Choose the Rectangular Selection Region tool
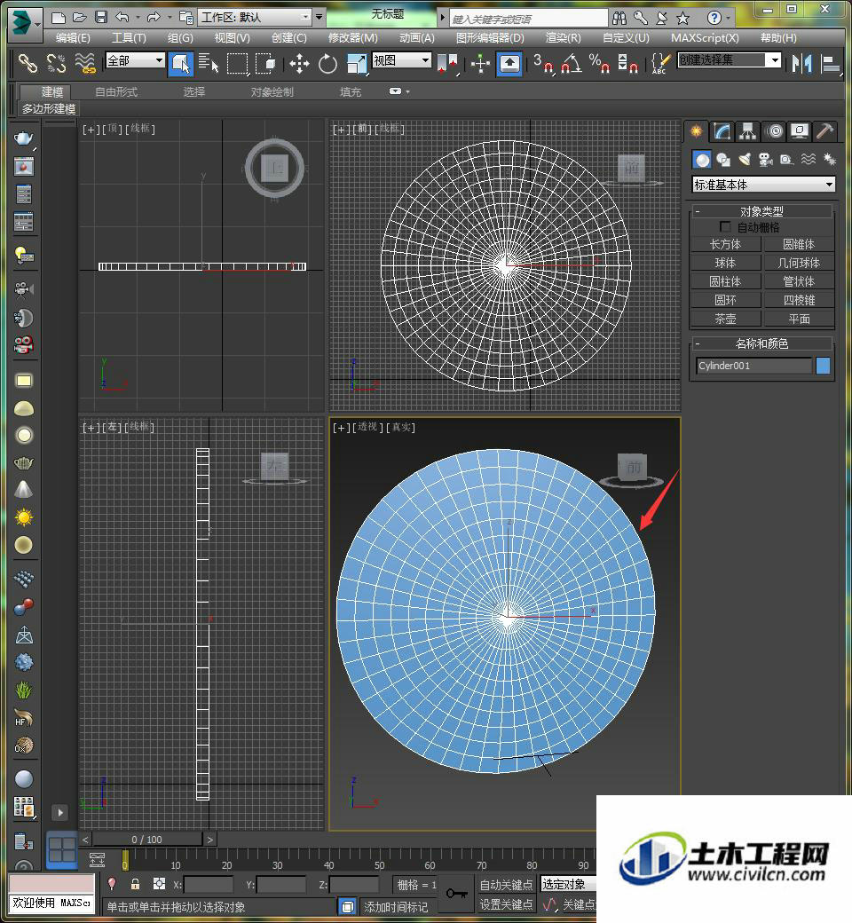The image size is (852, 923). point(237,63)
